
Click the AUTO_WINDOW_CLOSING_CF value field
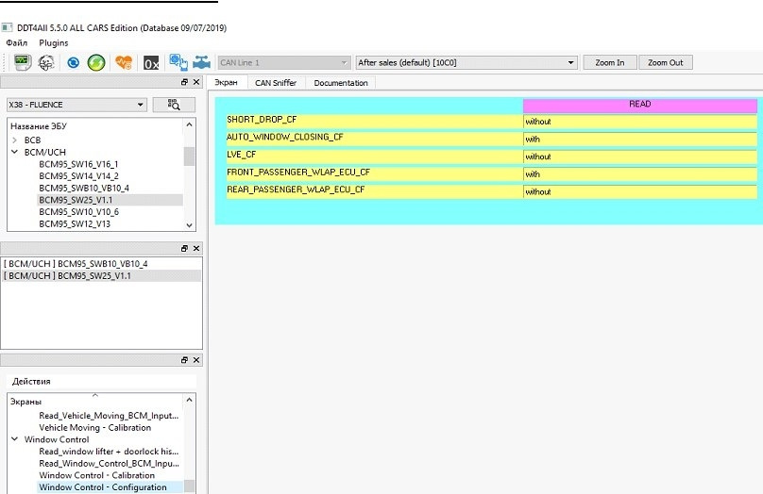pos(640,140)
